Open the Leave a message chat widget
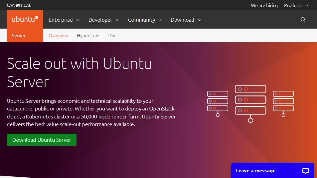Image resolution: width=317 pixels, height=178 pixels. tap(273, 170)
